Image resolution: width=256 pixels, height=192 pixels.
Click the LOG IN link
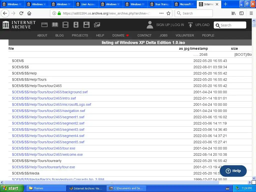(x=178, y=25)
